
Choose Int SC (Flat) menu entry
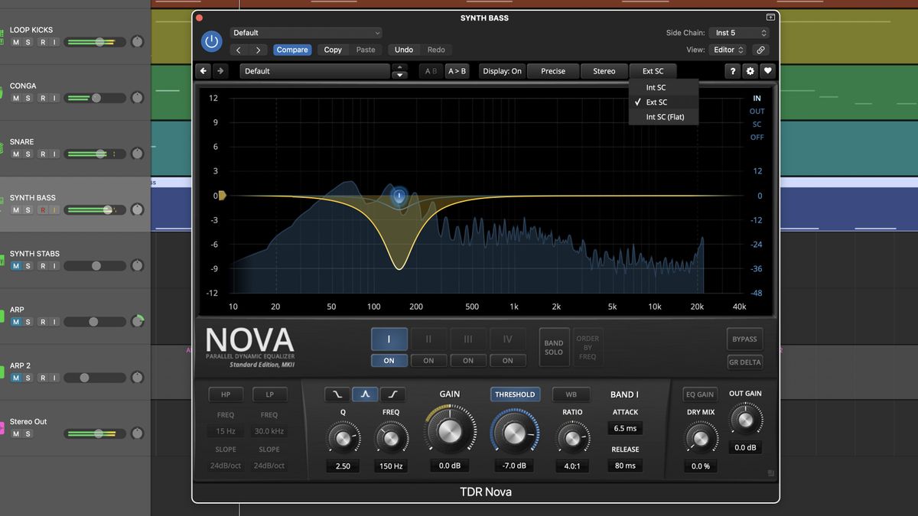point(663,117)
